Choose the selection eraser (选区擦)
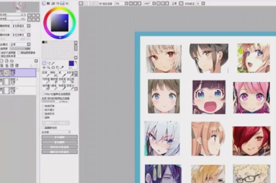The width and height of the screenshot is (276, 183). 70,81
